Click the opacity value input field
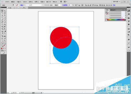 click(x=69, y=5)
